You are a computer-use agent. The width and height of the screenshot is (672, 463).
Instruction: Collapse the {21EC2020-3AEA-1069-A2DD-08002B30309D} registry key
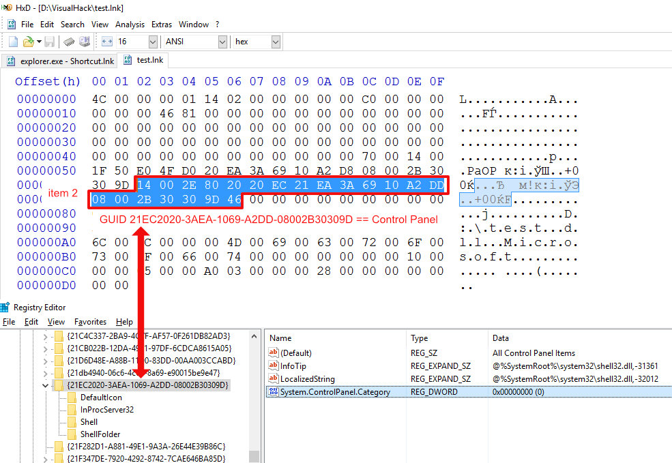46,385
